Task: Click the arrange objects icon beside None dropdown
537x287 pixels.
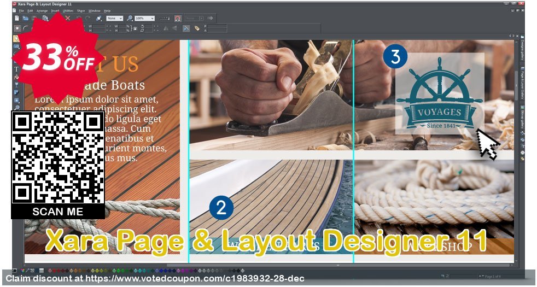Action: tap(99, 18)
